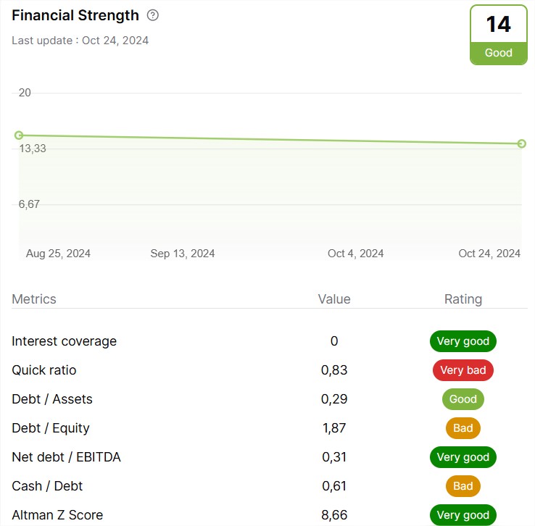Viewport: 535px width, 526px height.
Task: Click the Value column header
Action: [334, 299]
